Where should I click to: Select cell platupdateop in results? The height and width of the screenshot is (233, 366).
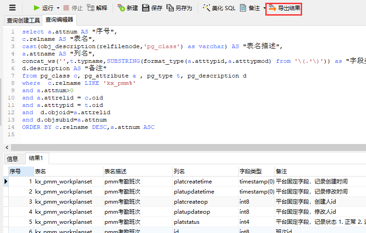[x=206, y=212]
